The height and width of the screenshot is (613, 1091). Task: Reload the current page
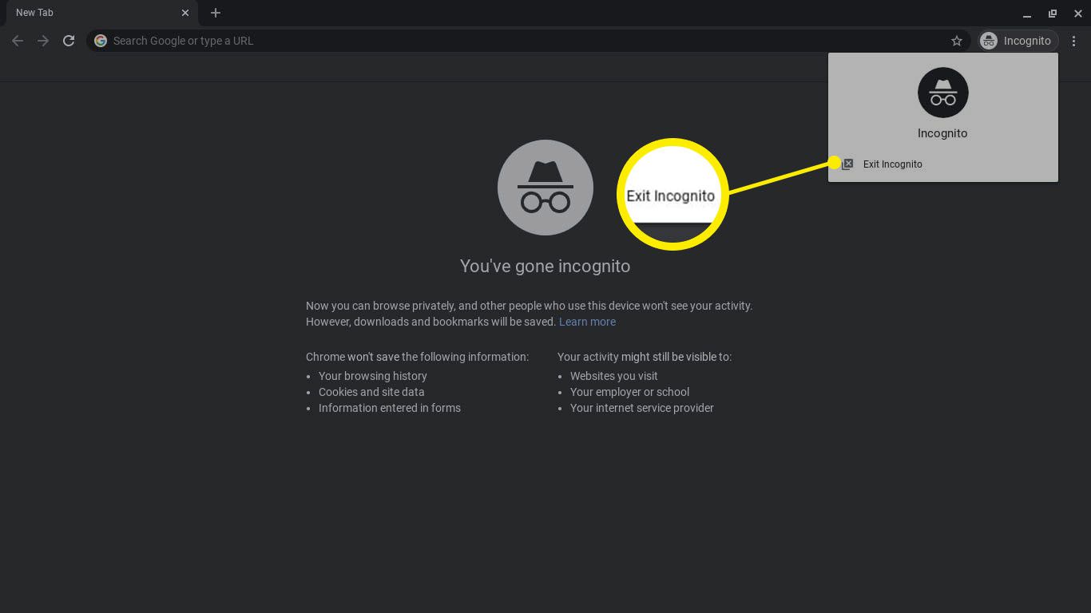69,41
